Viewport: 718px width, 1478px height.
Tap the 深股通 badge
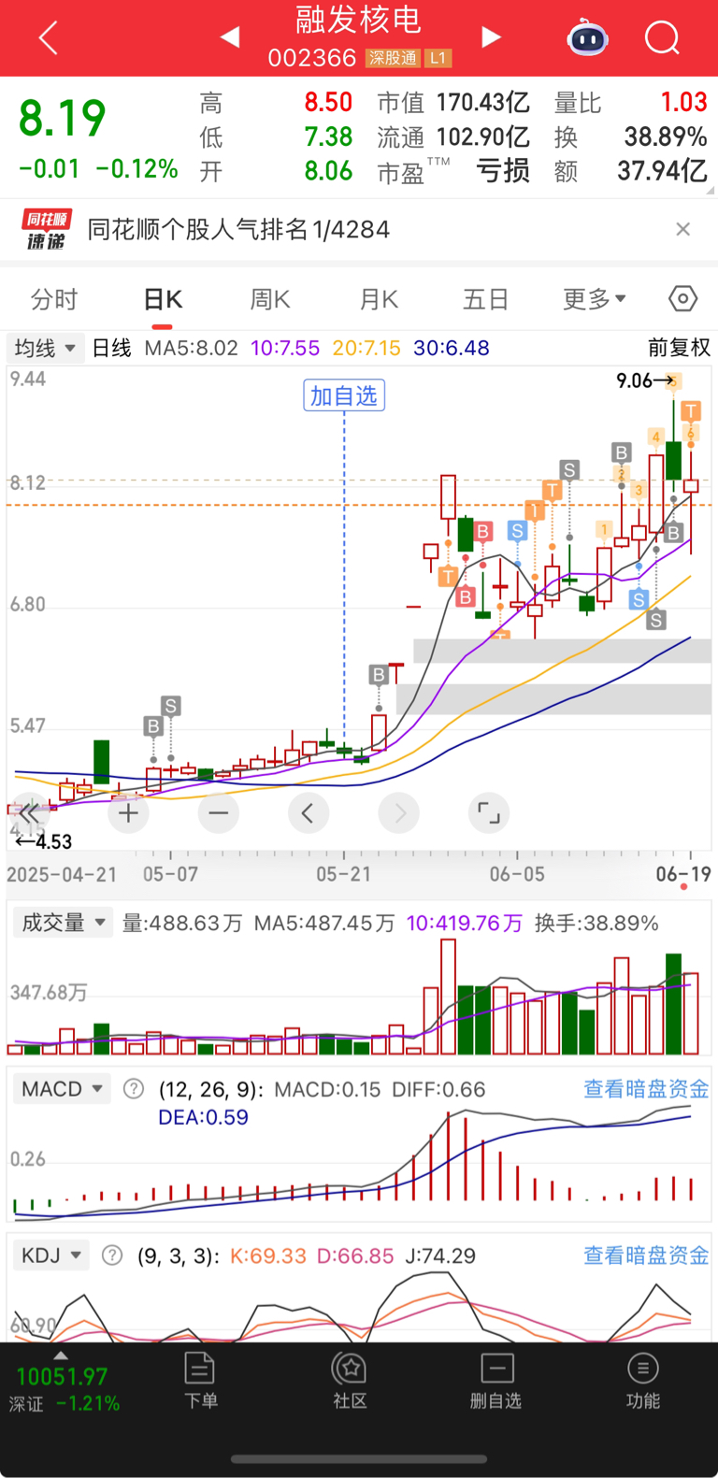tap(393, 58)
